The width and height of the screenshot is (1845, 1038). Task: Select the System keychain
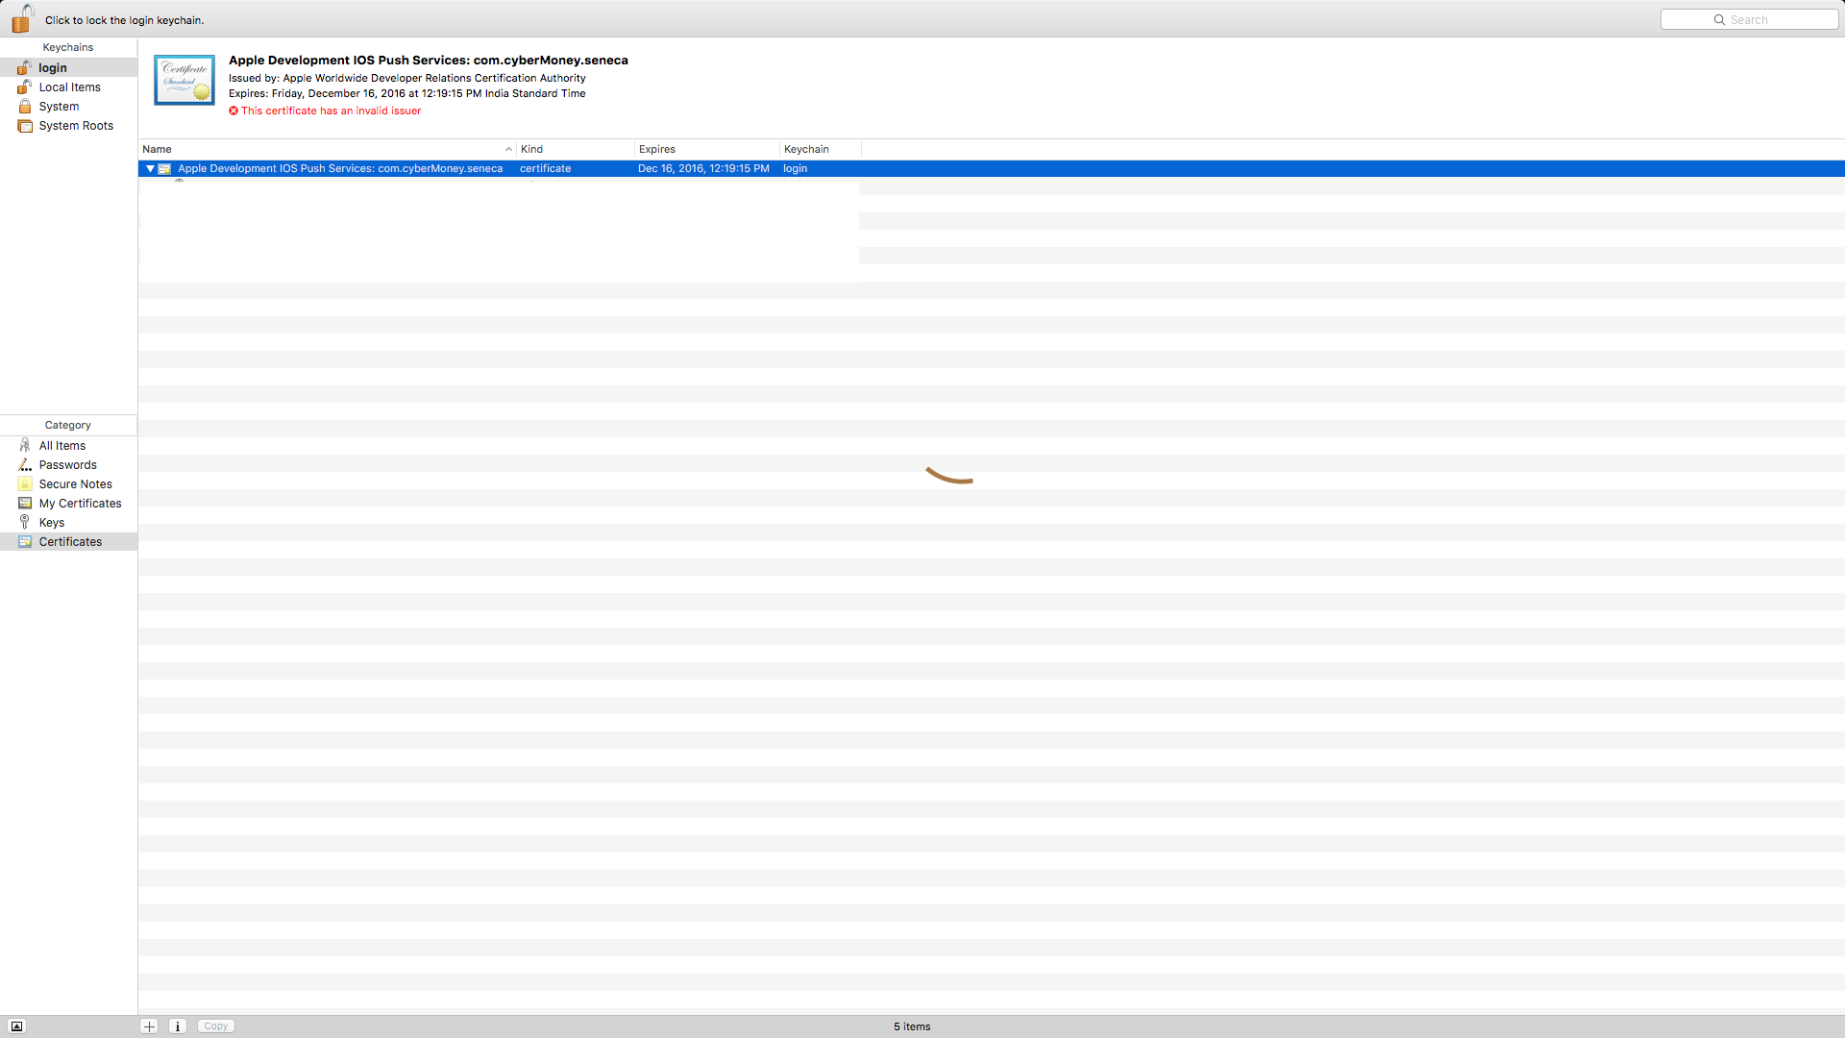pos(59,107)
